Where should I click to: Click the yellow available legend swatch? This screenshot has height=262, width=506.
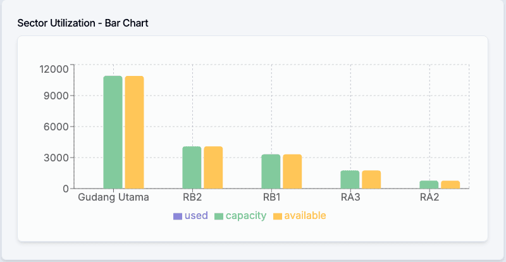coord(278,216)
